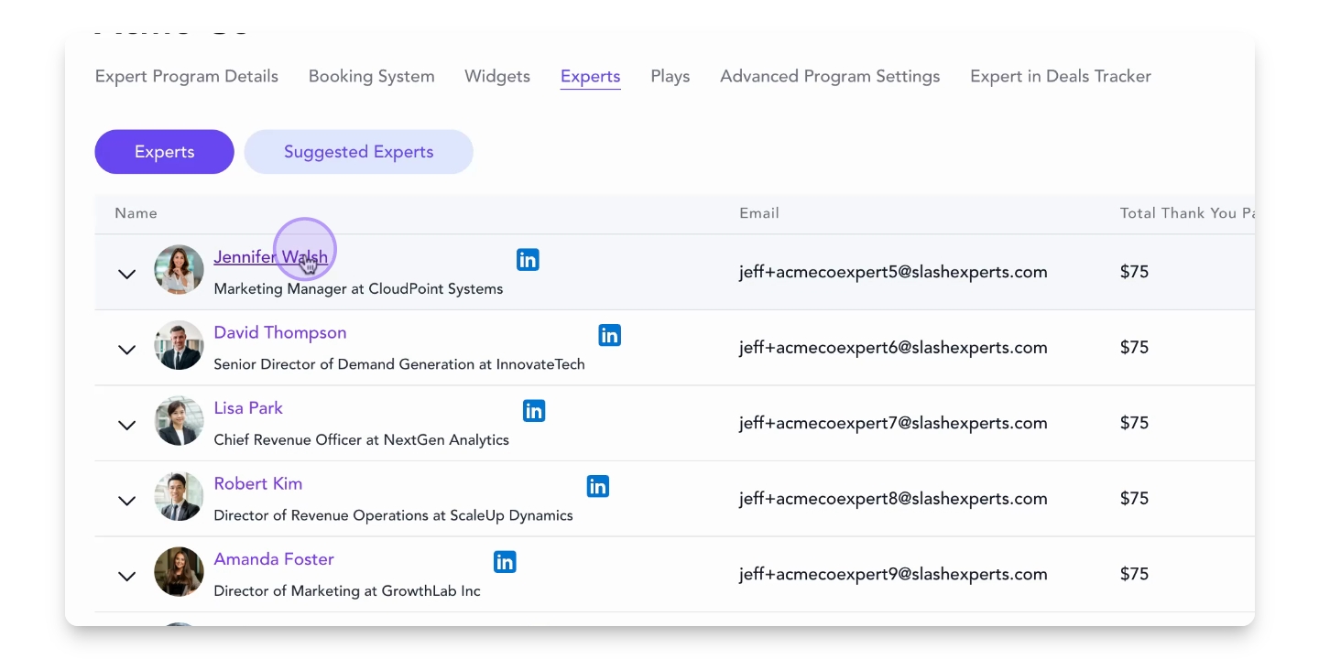Image resolution: width=1319 pixels, height=659 pixels.
Task: Click Lisa Park's profile photo
Action: click(x=179, y=421)
